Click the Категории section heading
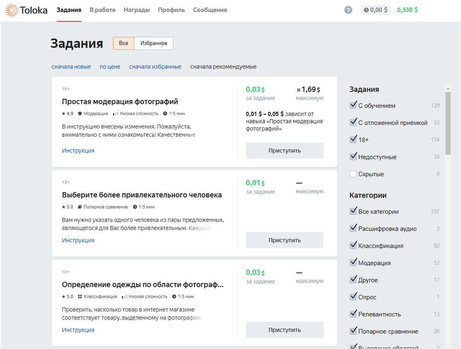Image resolution: width=461 pixels, height=349 pixels. (368, 196)
